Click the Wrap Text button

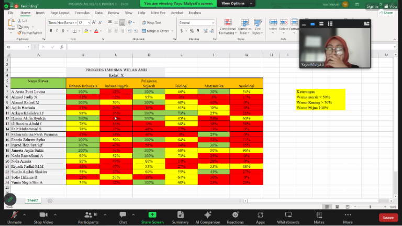152,22
